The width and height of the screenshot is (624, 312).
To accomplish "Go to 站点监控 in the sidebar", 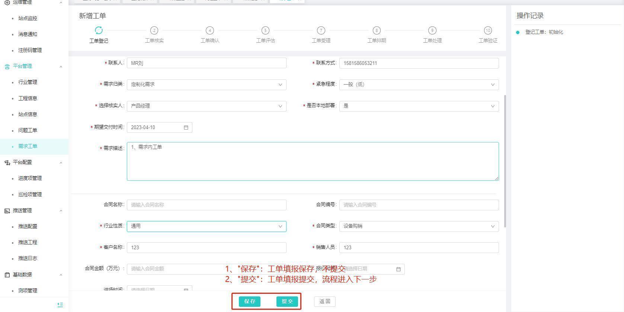I will click(28, 18).
